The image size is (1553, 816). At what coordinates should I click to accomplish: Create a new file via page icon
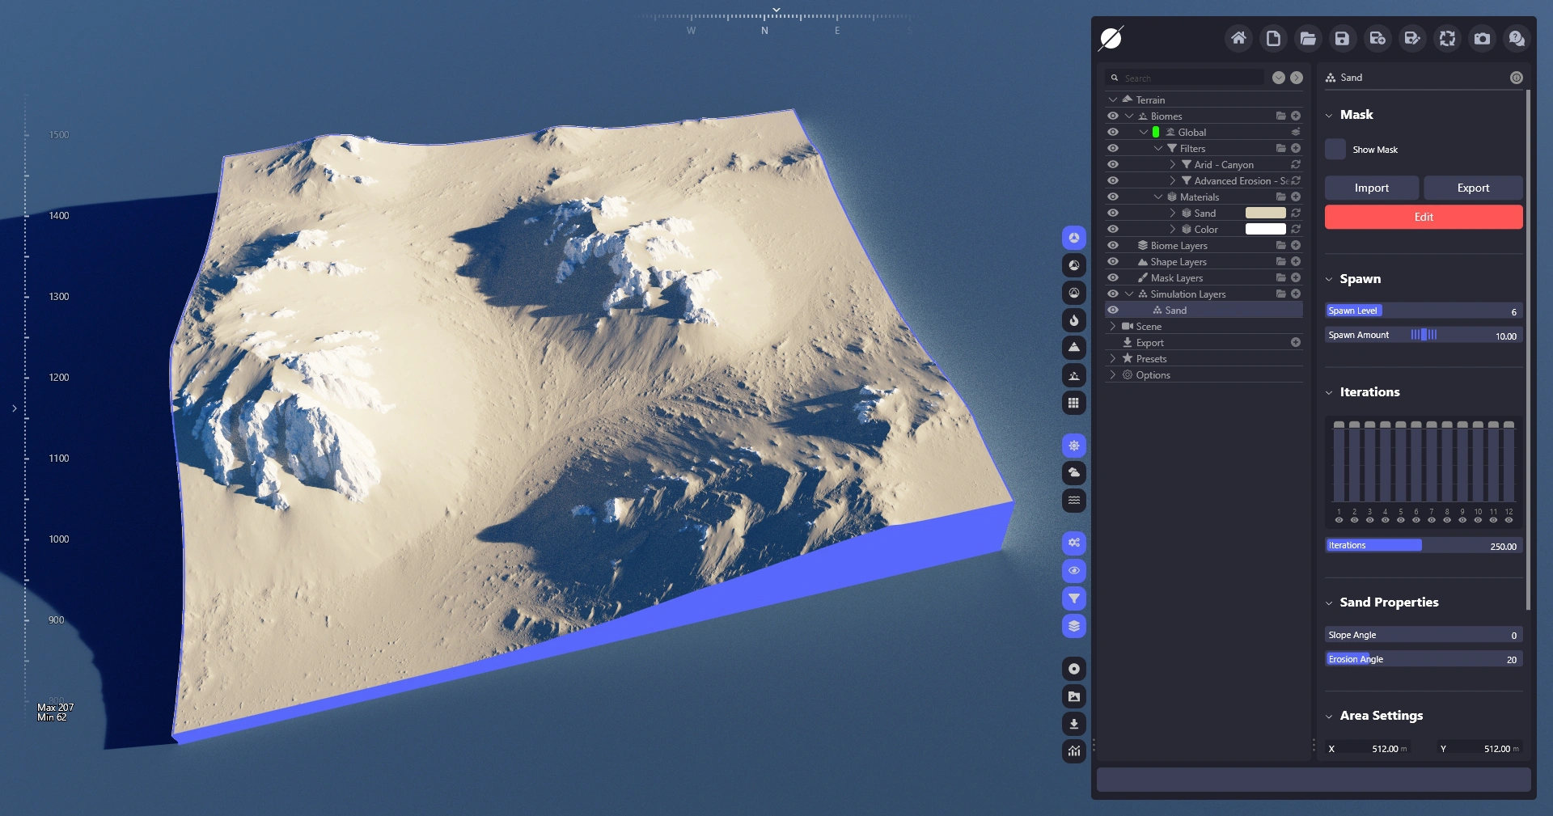click(1273, 38)
